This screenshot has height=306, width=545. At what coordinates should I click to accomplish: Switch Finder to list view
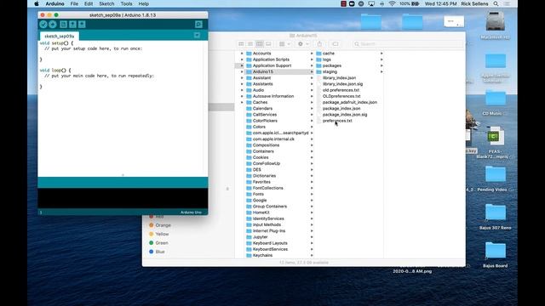point(250,44)
